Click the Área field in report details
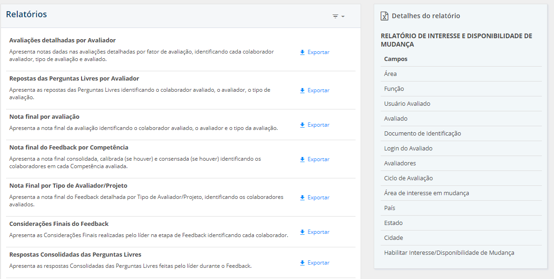Screen dimensions: 554x279 [390, 74]
